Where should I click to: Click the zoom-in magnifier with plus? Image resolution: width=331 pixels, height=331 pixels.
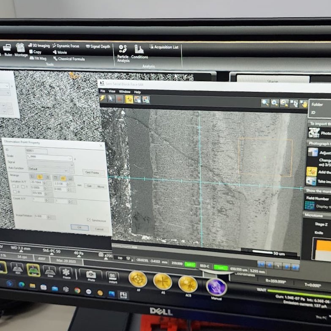[274, 103]
